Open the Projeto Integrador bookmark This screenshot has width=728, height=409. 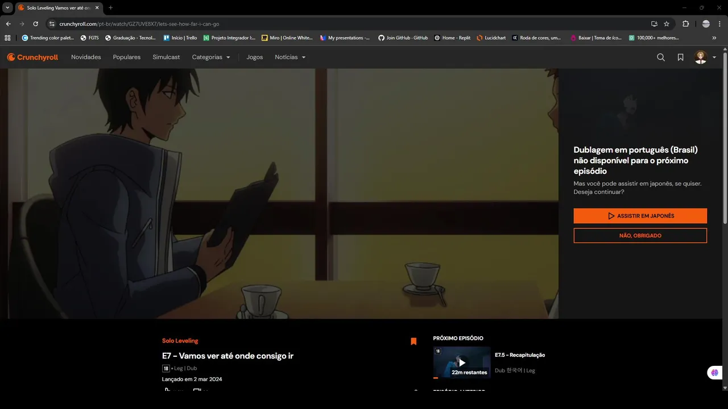pyautogui.click(x=230, y=38)
